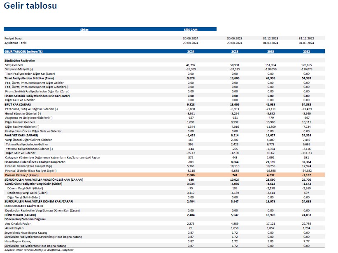338x253 pixels.
Task: Click the "Satış Gelirleri" row label
Action: (x=14, y=65)
